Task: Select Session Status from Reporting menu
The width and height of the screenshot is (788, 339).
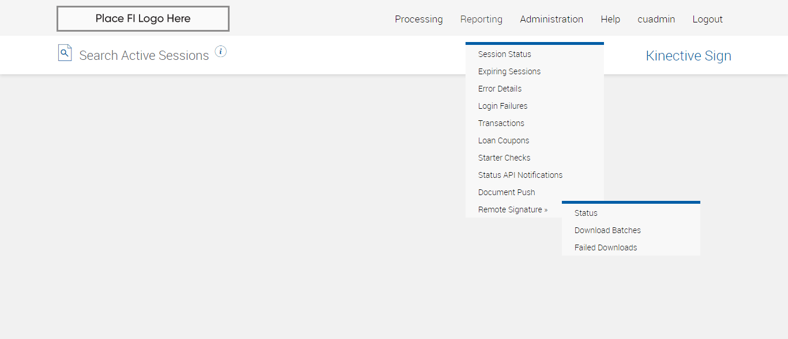Action: 505,54
